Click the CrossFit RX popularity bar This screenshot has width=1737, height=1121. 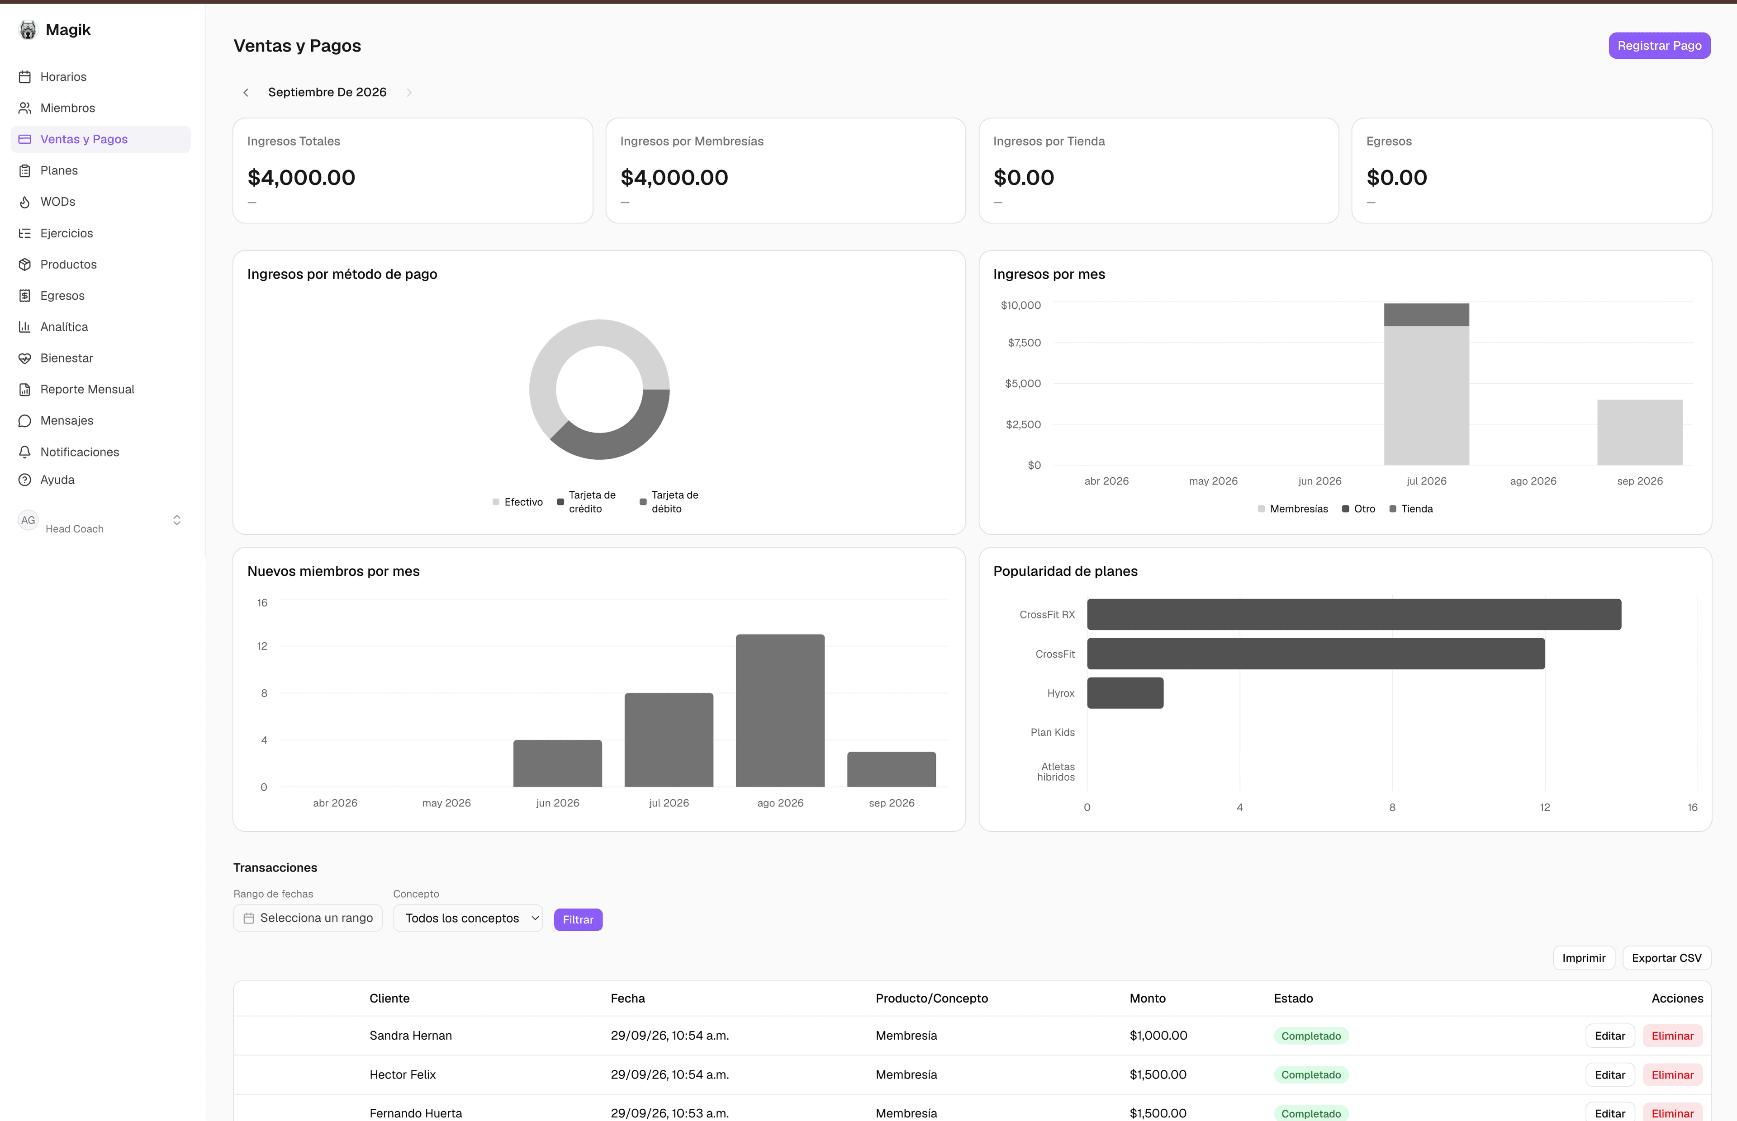(1354, 614)
